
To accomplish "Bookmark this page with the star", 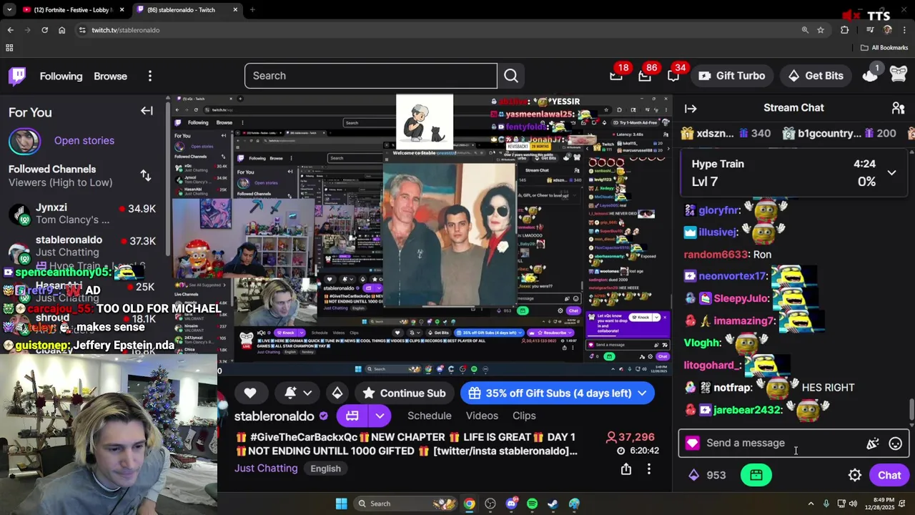I will 821,30.
